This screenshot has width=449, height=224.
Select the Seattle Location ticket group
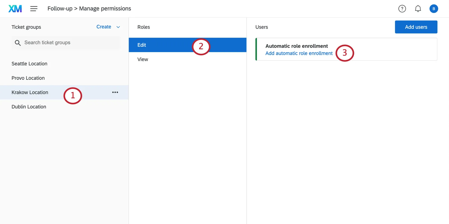pyautogui.click(x=29, y=64)
